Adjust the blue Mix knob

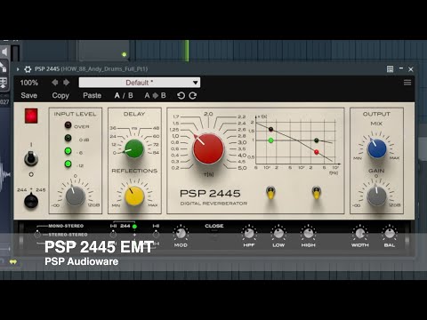(x=376, y=148)
